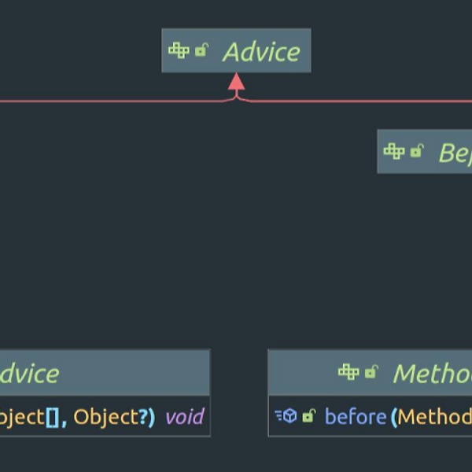Click the open lock icon on Advice node

click(201, 50)
